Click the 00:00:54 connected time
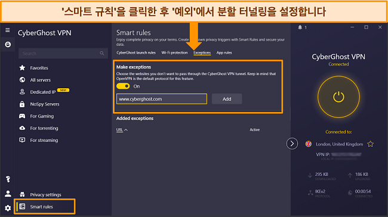Viewport: 388px width, 217px height. 363,191
